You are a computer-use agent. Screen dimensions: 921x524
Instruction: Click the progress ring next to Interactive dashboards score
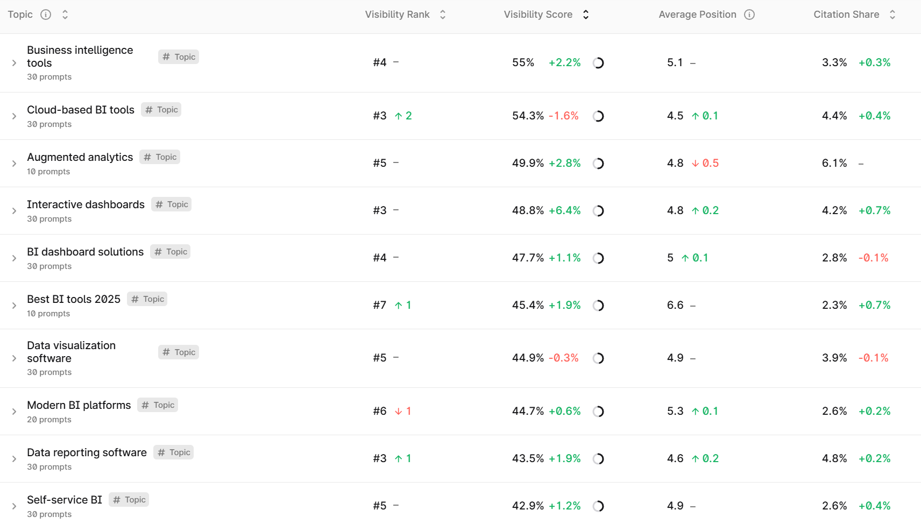pyautogui.click(x=598, y=211)
